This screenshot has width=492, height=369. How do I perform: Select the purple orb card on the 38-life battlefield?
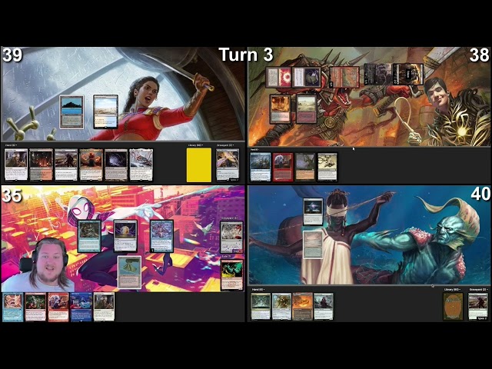pyautogui.click(x=306, y=77)
